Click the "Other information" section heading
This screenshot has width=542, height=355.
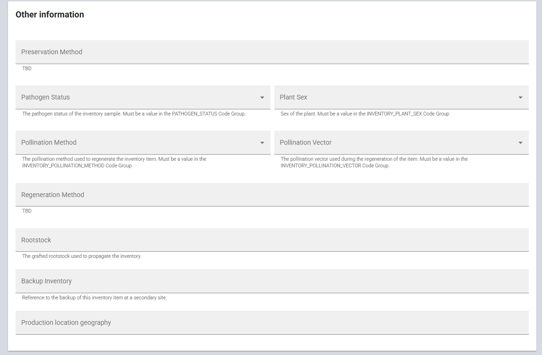click(x=50, y=15)
